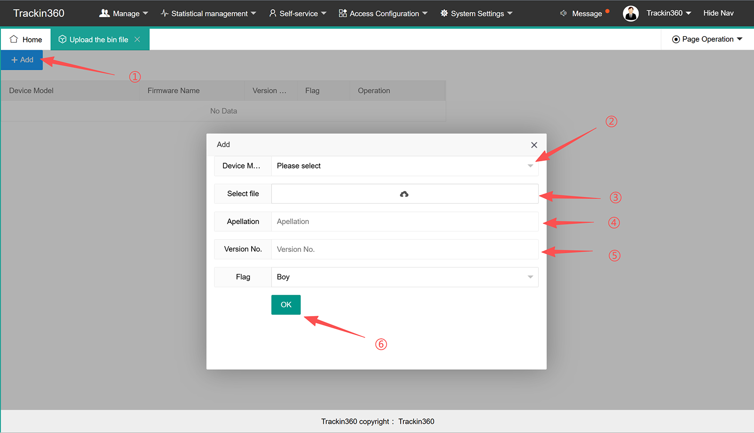Click the cube icon on bin file tab

click(62, 39)
